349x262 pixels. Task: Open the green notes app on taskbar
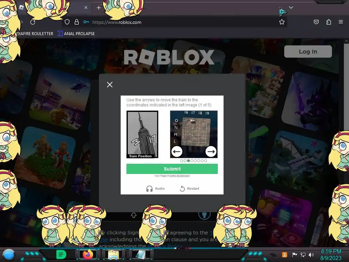pyautogui.click(x=61, y=254)
